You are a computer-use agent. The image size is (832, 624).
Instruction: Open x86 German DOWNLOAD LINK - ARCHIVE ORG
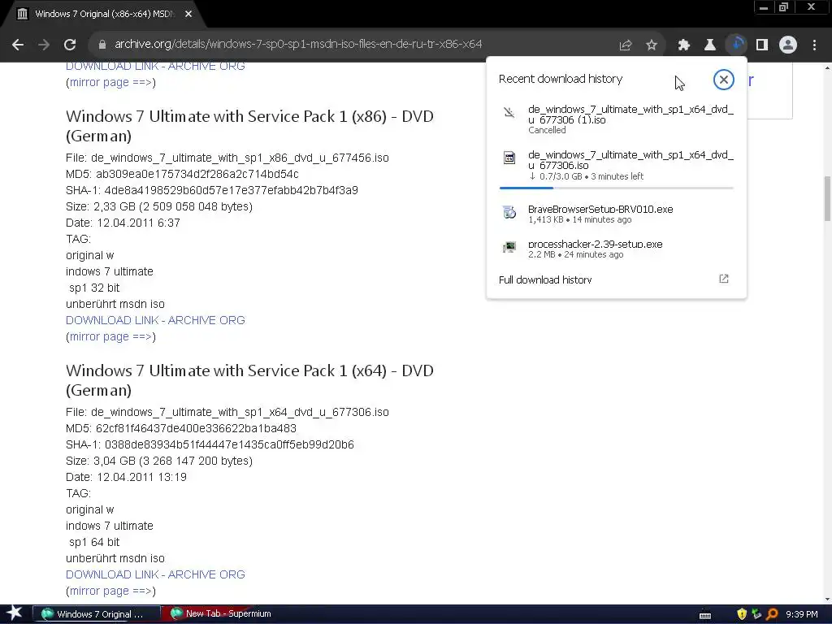coord(155,320)
